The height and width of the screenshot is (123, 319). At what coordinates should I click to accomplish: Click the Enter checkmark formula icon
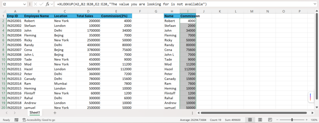[x=41, y=4]
